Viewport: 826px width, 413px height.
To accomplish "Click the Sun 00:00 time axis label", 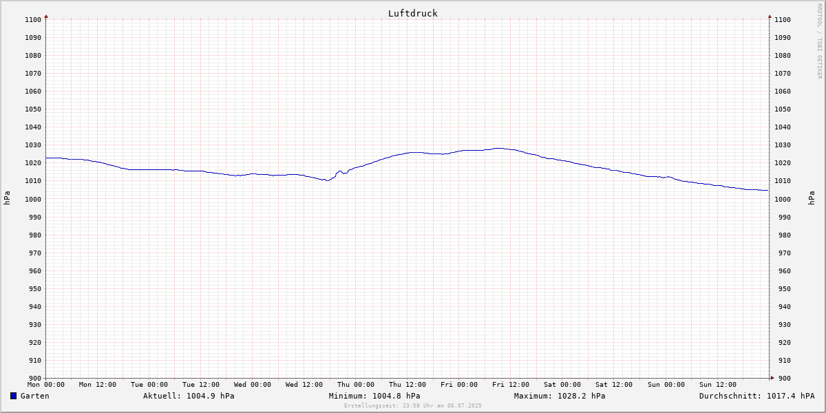I will pyautogui.click(x=666, y=385).
